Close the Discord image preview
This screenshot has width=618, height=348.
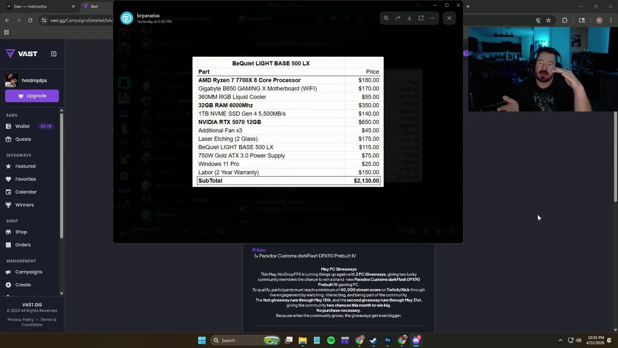pyautogui.click(x=449, y=18)
